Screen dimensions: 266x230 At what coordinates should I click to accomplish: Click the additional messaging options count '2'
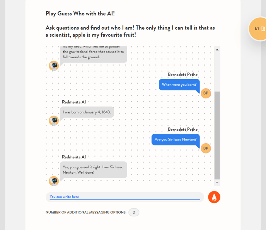tap(134, 212)
